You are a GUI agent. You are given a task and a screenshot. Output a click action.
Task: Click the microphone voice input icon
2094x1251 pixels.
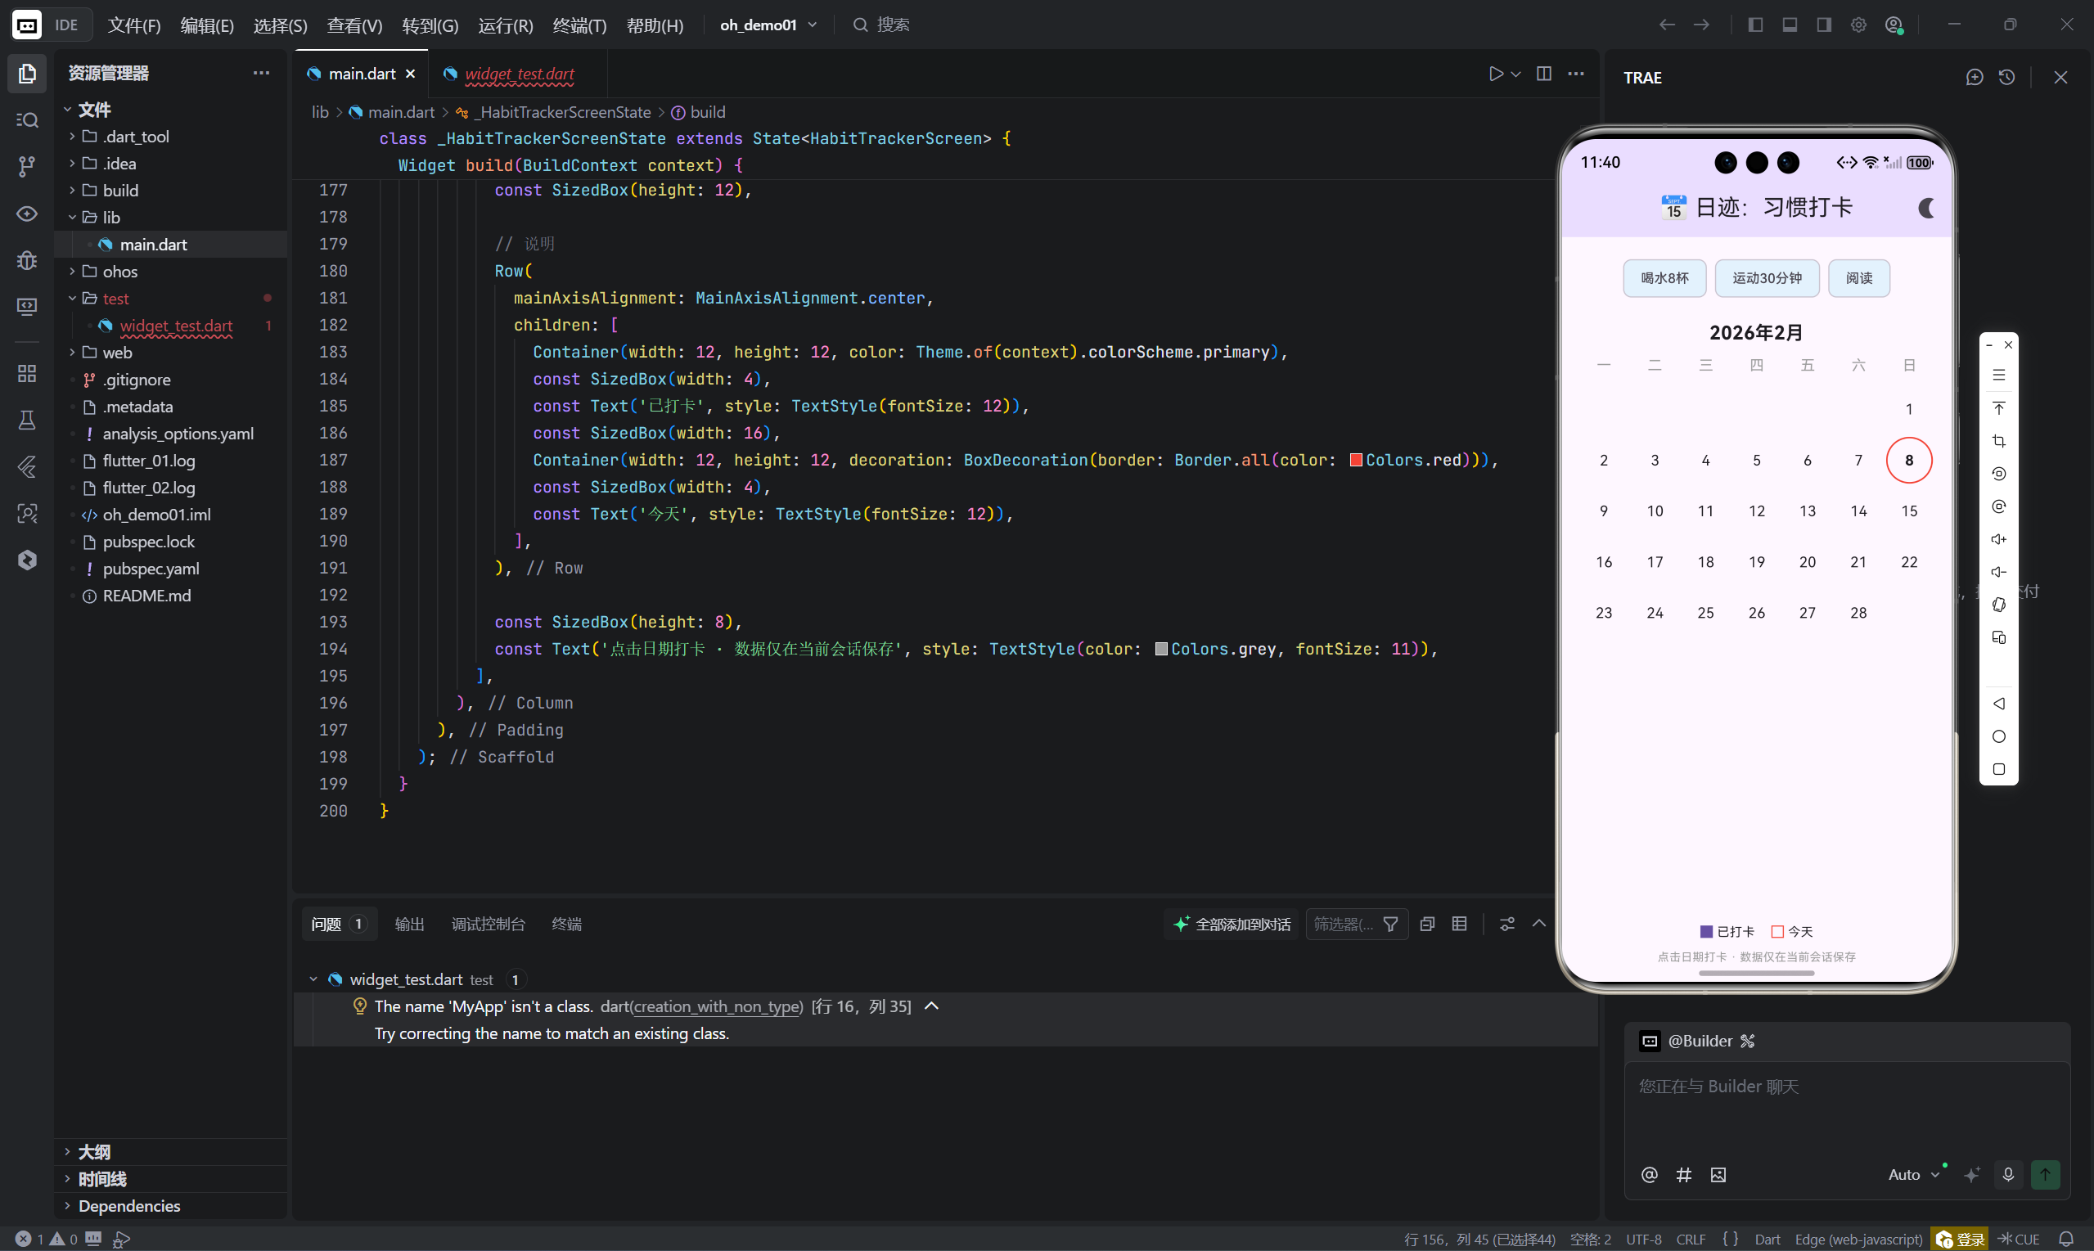(2008, 1174)
